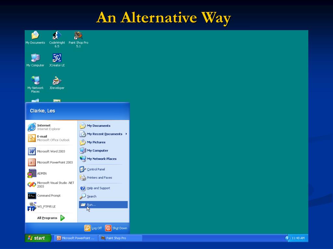The width and height of the screenshot is (333, 249).
Task: Click the Search magnifier icon
Action: [x=83, y=196]
